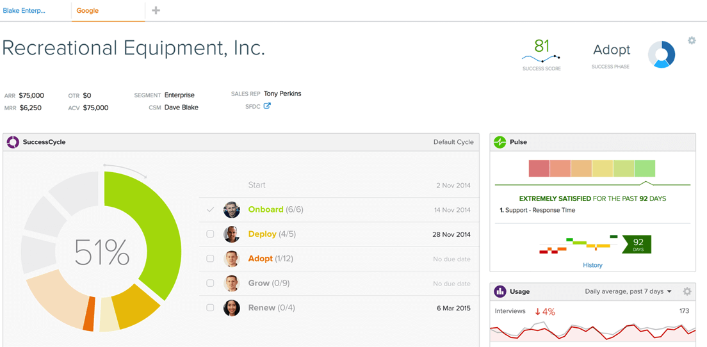
Task: Select the bright green Pulse satisfaction swatch
Action: pyautogui.click(x=645, y=168)
